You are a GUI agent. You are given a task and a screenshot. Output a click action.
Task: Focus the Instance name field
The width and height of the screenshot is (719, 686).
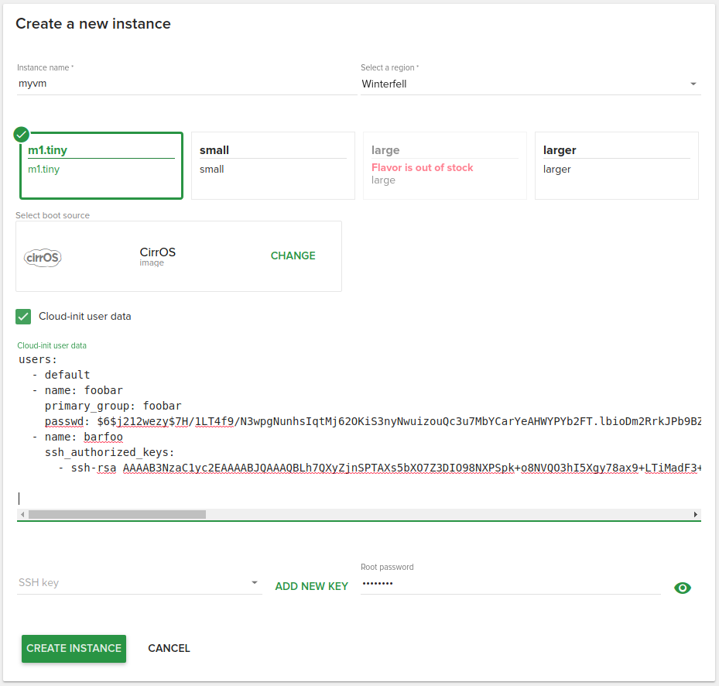coord(187,84)
